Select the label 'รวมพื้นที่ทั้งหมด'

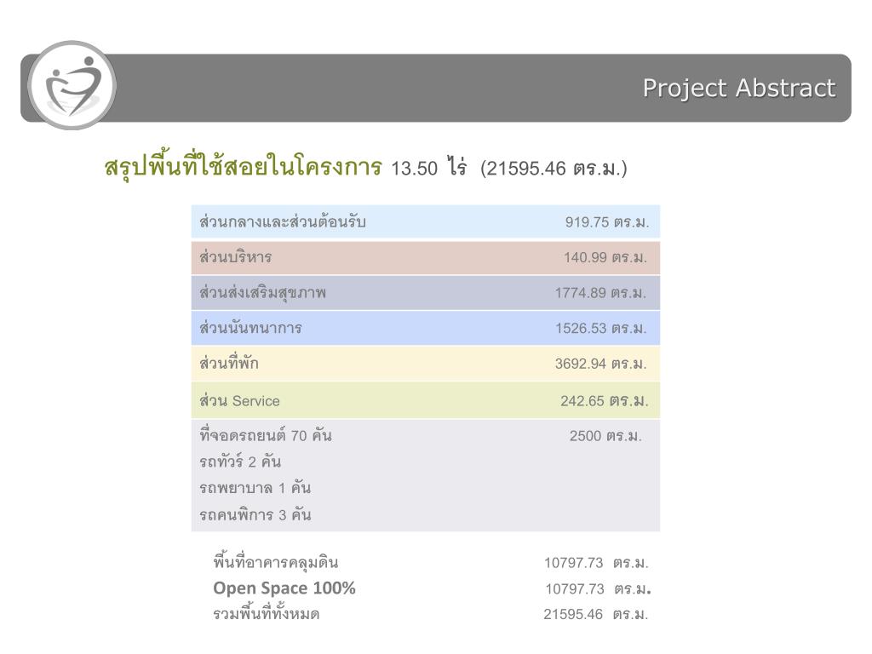click(267, 614)
